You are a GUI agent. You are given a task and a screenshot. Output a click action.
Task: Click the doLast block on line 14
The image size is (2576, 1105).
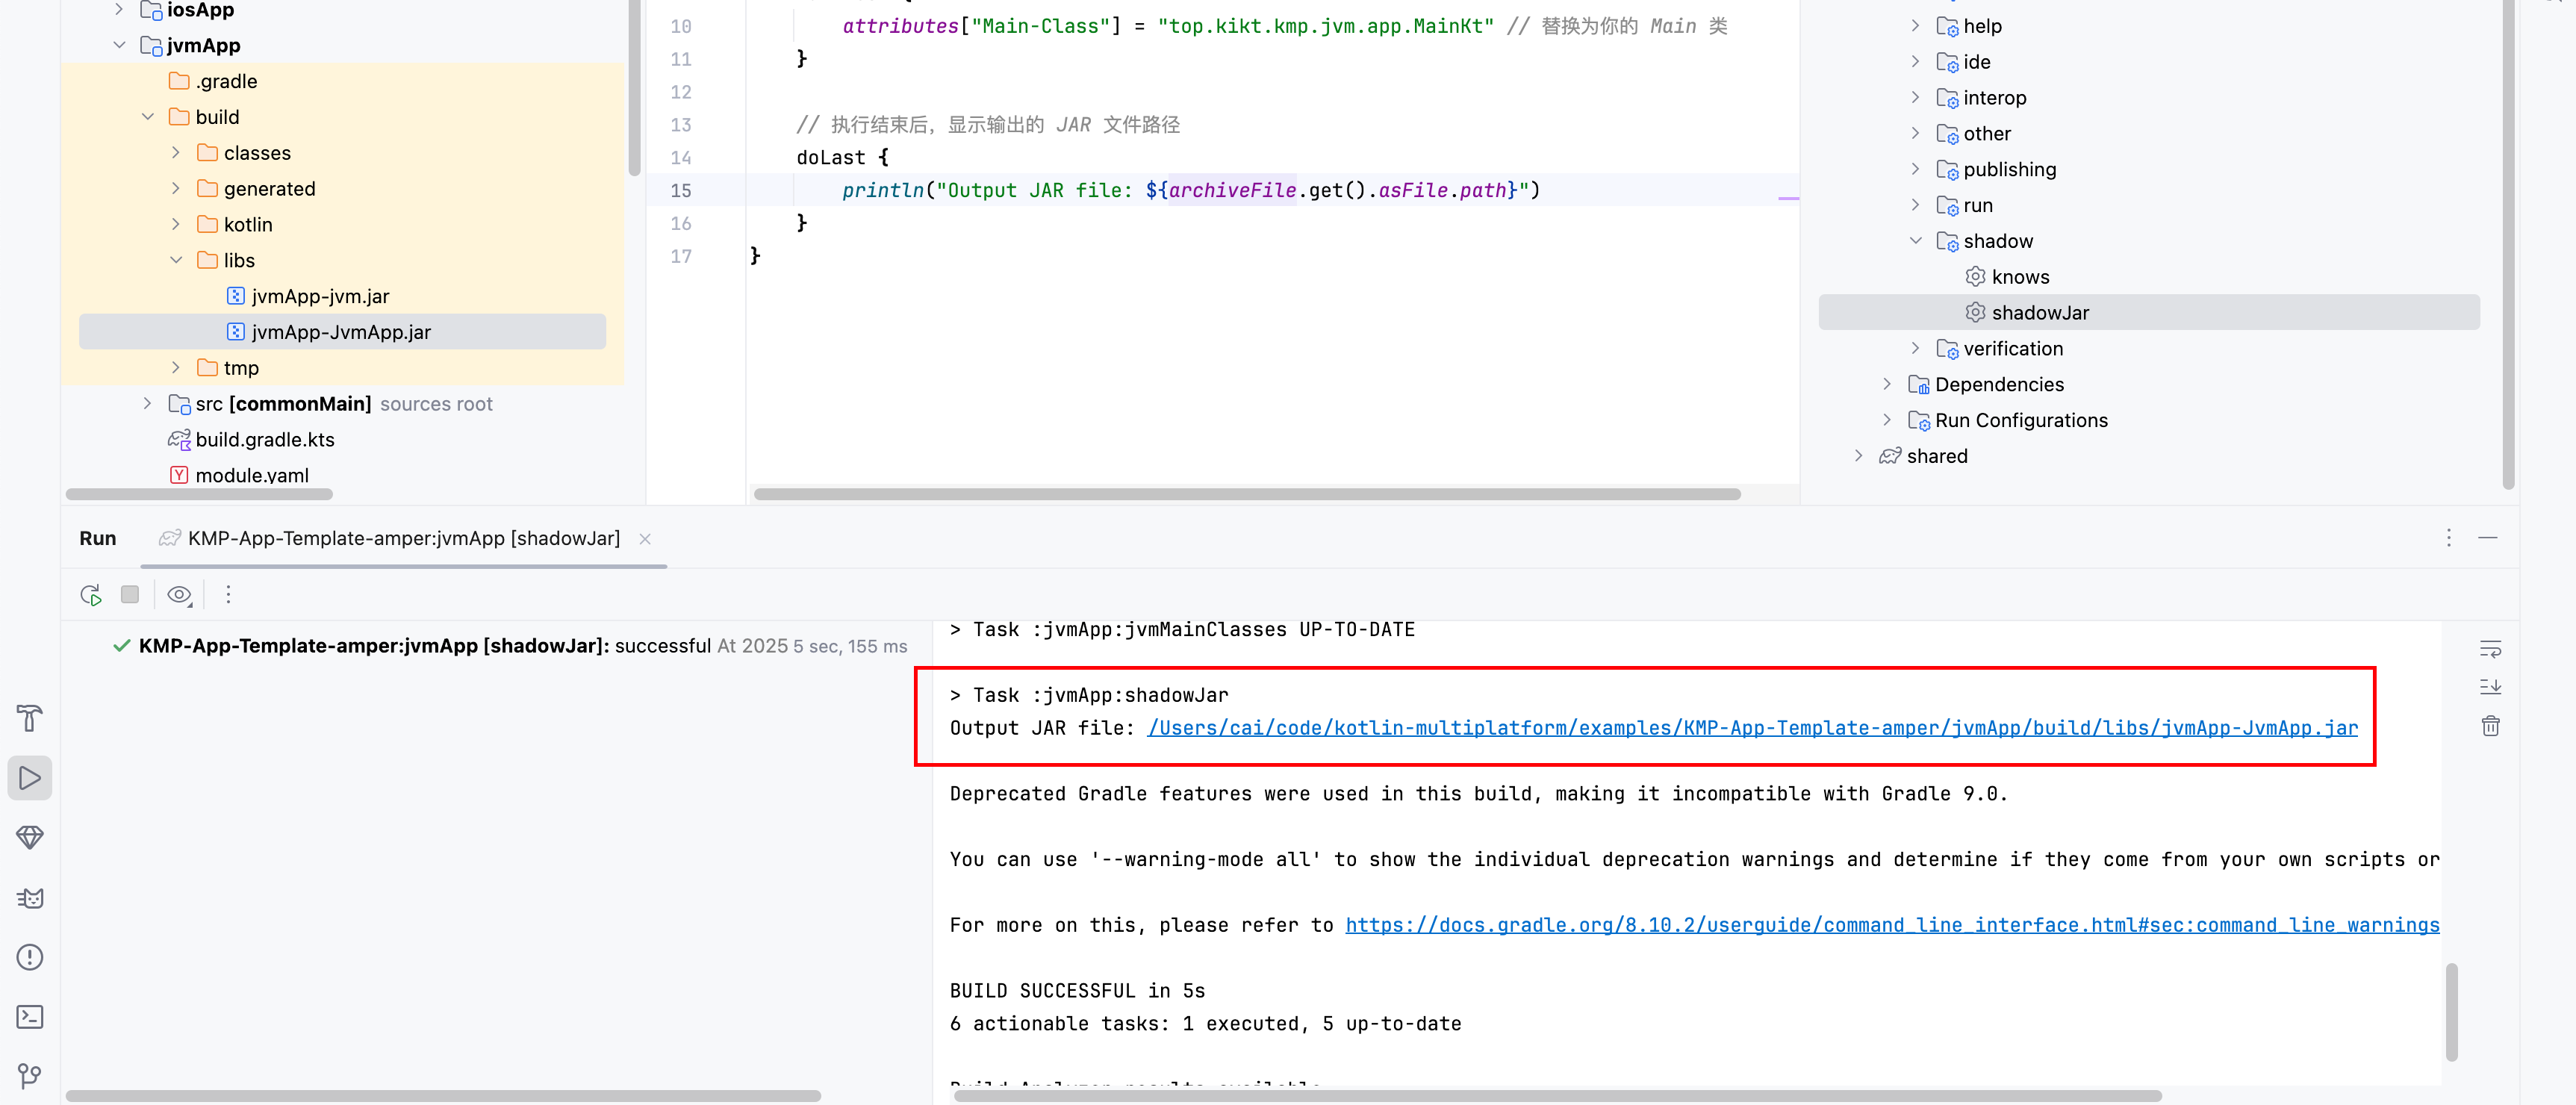tap(842, 158)
